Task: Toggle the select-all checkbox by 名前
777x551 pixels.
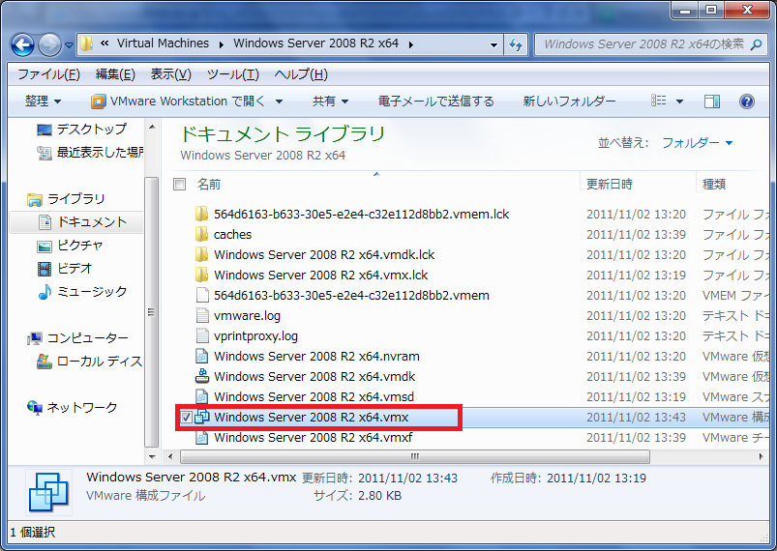Action: point(179,185)
